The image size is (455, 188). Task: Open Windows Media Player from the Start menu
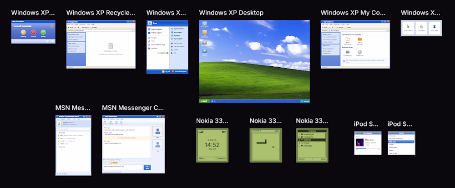pyautogui.click(x=157, y=45)
